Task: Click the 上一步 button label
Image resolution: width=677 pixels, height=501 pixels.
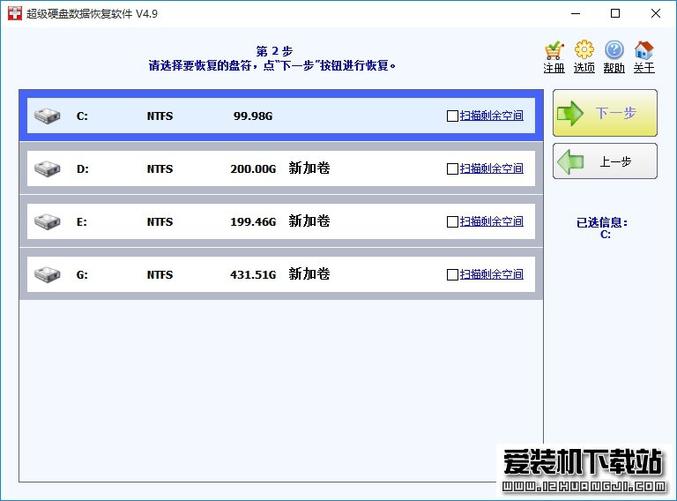Action: tap(615, 161)
